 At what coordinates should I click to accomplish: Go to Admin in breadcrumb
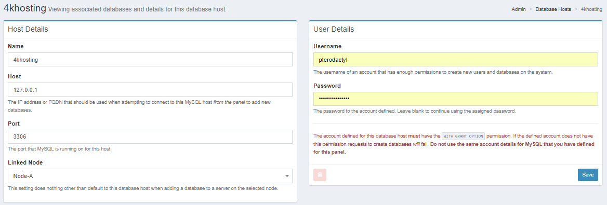coord(518,9)
